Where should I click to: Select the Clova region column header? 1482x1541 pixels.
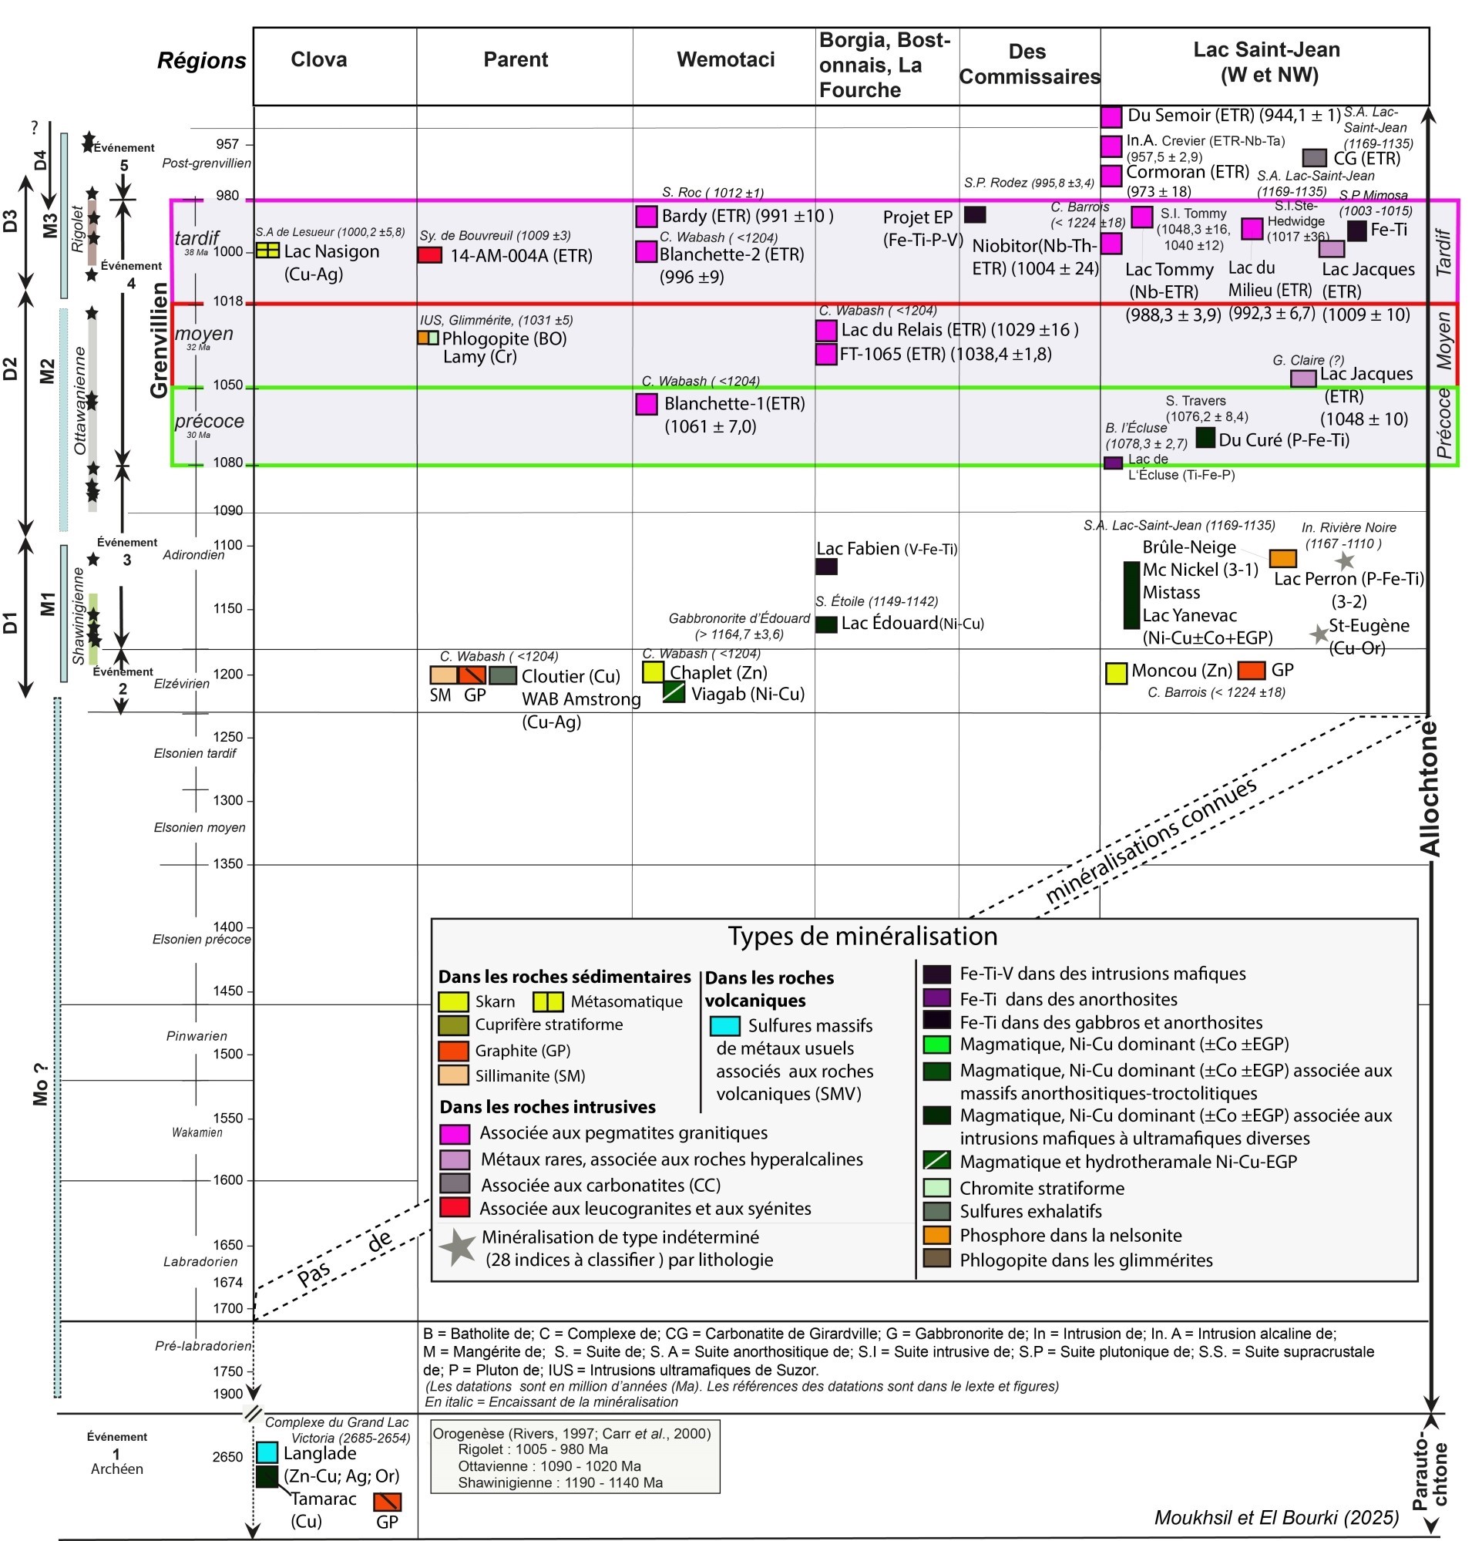click(x=318, y=60)
